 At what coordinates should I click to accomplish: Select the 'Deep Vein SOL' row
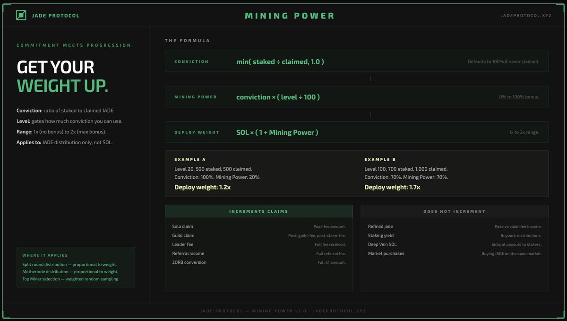455,244
